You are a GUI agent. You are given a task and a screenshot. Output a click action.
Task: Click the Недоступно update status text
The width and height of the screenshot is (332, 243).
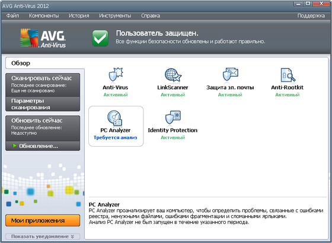pyautogui.click(x=24, y=133)
